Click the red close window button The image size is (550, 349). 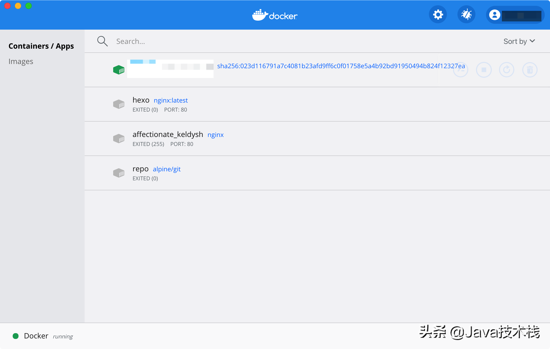click(7, 6)
